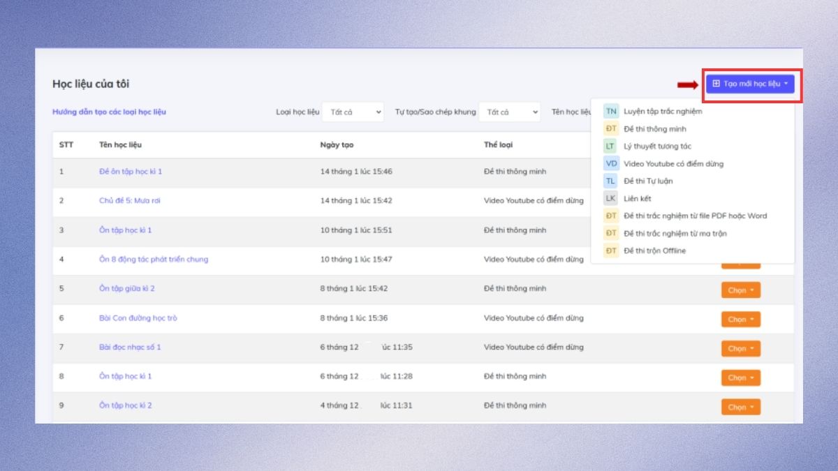This screenshot has height=471, width=838.
Task: Click the Thể loại cell for Ôn tập học kì 2
Action: pyautogui.click(x=515, y=405)
